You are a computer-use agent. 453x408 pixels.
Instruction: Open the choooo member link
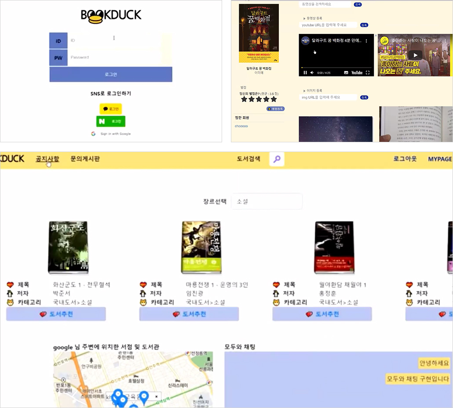tap(241, 126)
